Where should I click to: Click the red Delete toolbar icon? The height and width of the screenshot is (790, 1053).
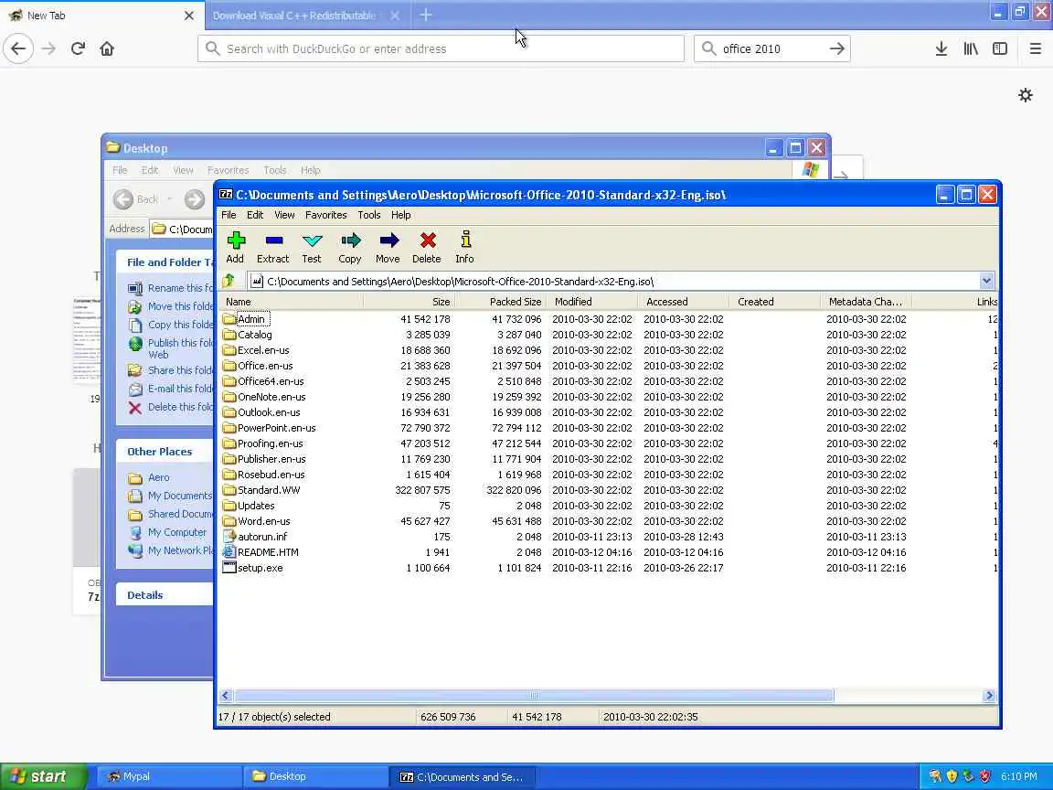pos(427,247)
